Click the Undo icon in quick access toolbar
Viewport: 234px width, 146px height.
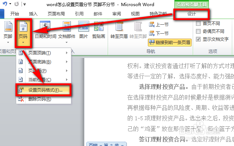(x=5, y=4)
